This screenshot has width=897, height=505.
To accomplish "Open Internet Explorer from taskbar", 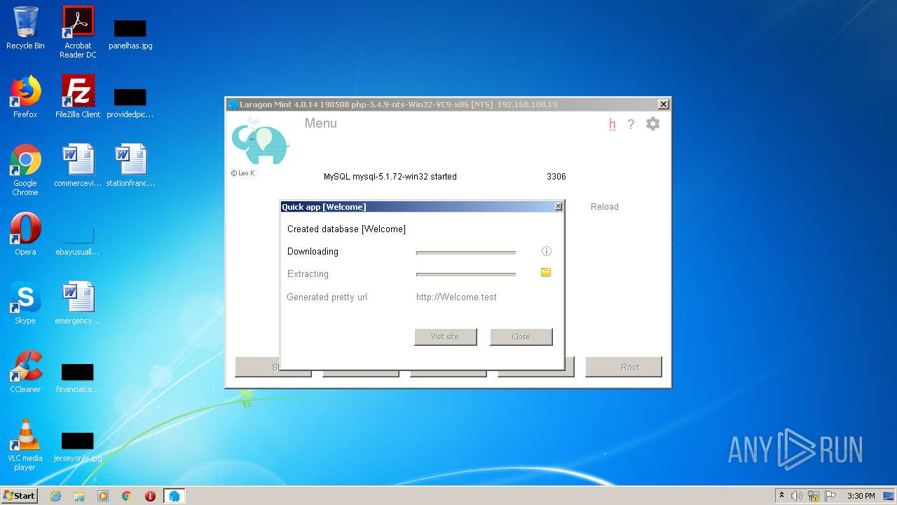I will click(x=55, y=496).
